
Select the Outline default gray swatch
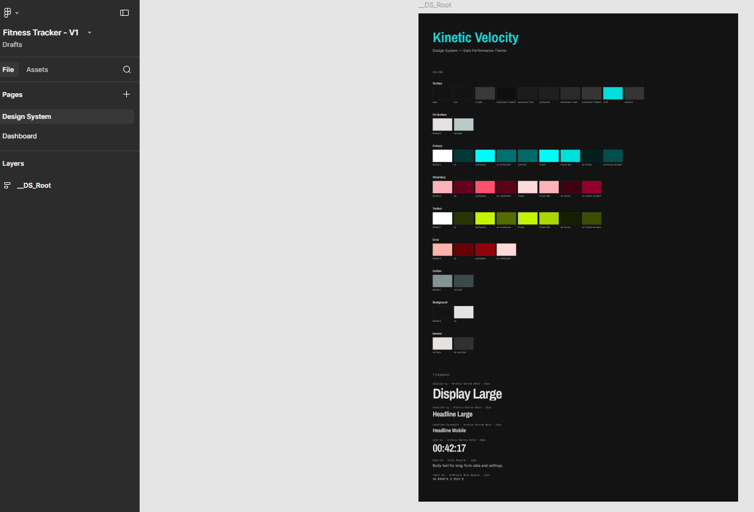pos(442,280)
